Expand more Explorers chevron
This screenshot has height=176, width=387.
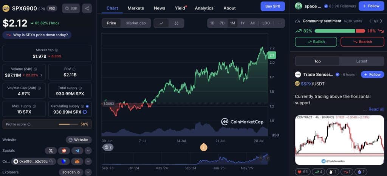(x=88, y=172)
